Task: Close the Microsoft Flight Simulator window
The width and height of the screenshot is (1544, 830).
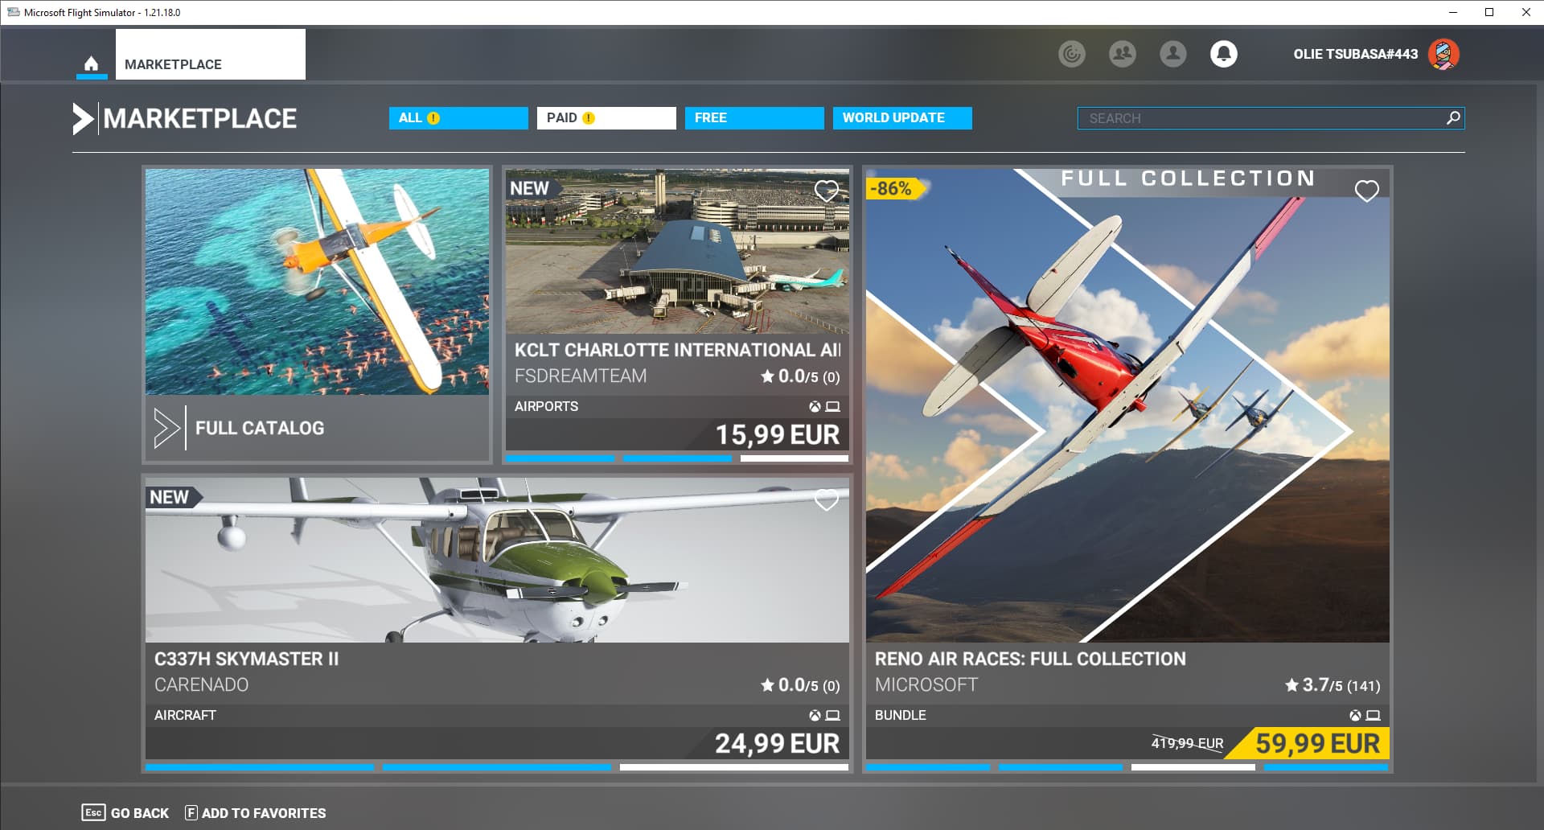Action: (x=1526, y=12)
